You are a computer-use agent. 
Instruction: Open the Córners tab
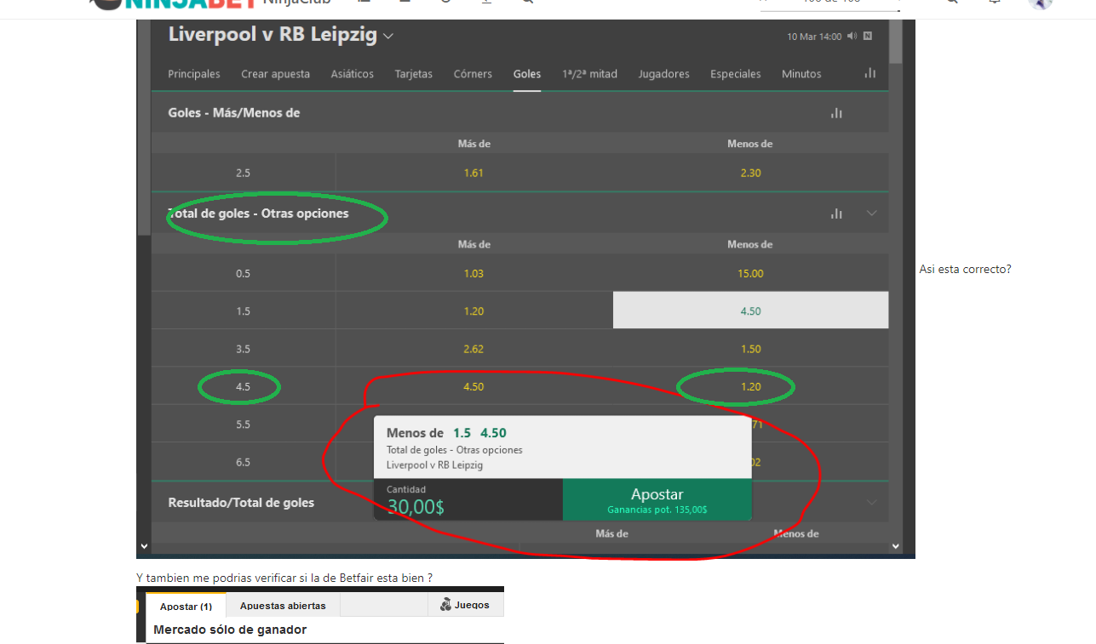pos(473,74)
